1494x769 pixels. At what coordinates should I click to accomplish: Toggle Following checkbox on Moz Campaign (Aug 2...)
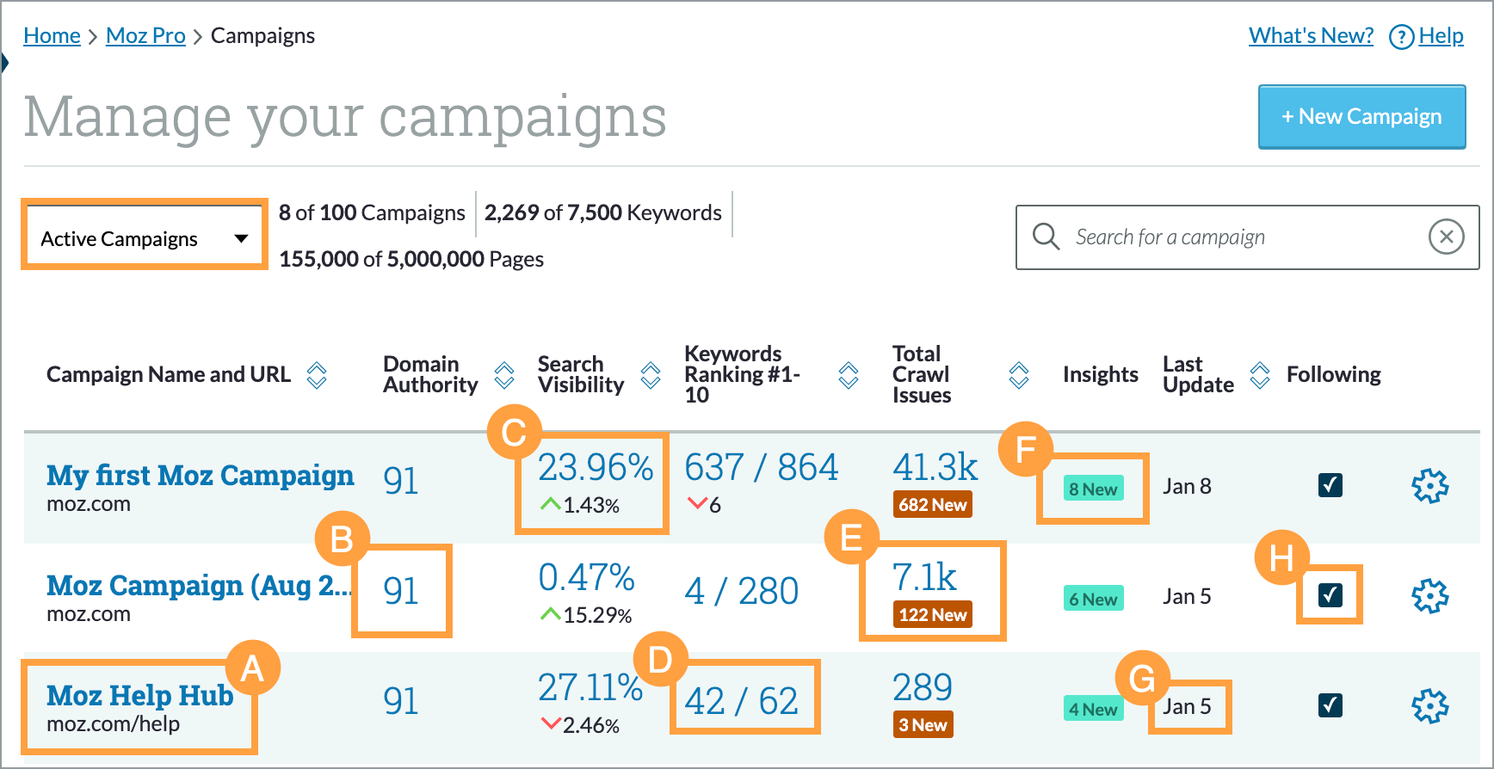point(1330,594)
